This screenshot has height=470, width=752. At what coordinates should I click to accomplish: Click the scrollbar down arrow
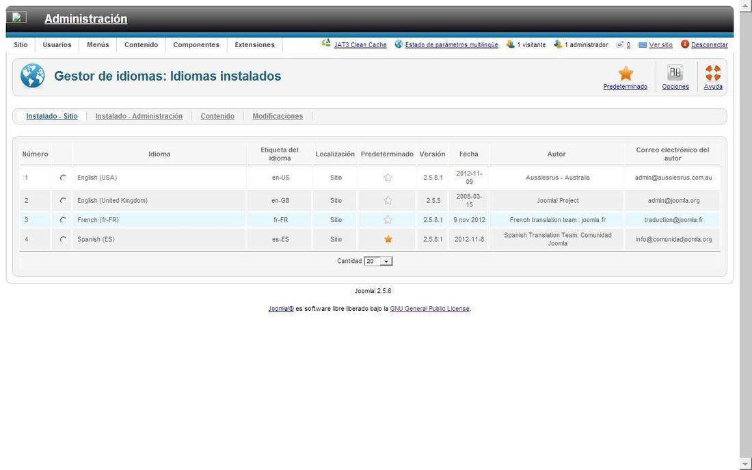pos(746,464)
